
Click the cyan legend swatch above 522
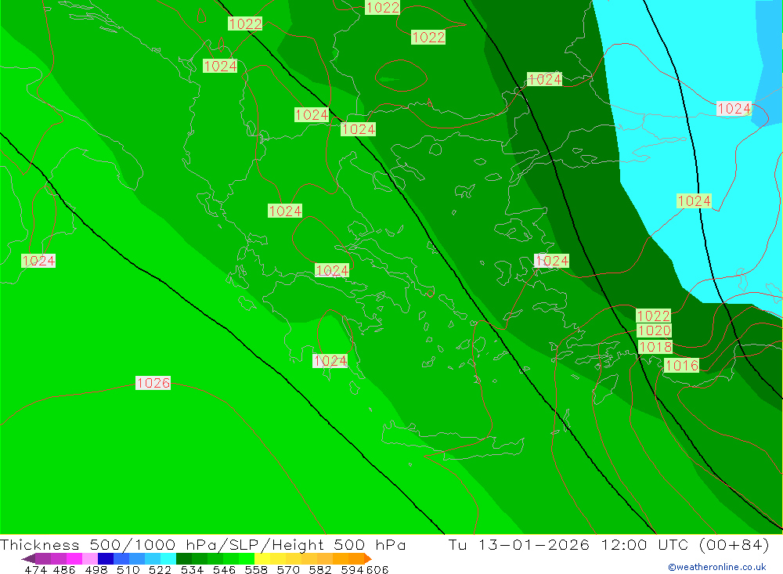click(x=168, y=558)
